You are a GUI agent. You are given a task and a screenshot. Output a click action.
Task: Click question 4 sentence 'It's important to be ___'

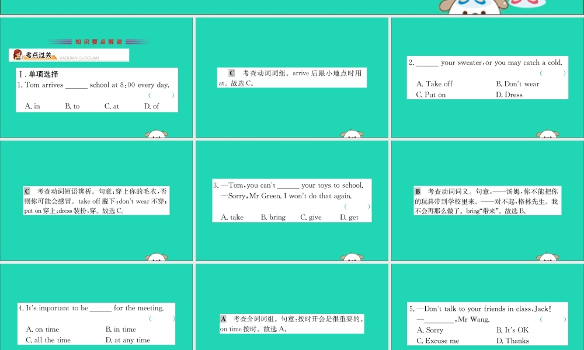tap(91, 308)
